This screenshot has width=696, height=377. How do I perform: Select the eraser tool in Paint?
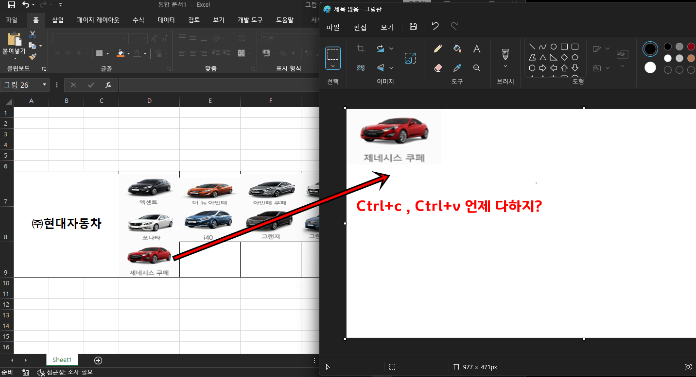click(437, 68)
